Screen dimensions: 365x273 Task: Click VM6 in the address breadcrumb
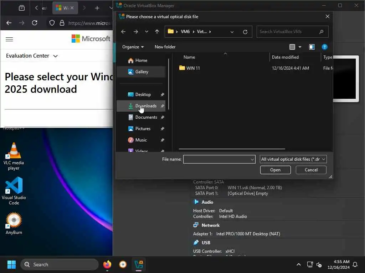pos(185,32)
